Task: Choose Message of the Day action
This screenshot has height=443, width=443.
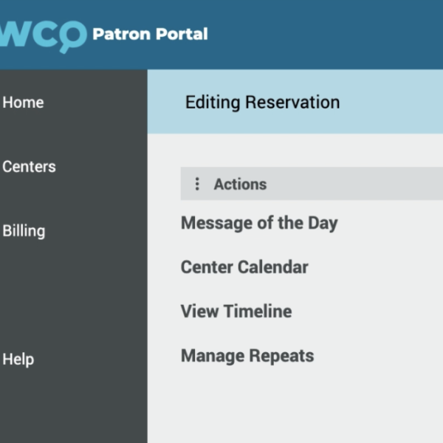Action: click(259, 223)
